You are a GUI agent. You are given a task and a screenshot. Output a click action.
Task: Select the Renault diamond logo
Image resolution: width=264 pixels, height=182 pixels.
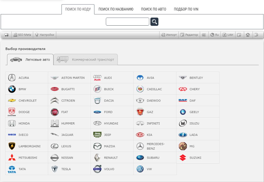(x=97, y=158)
